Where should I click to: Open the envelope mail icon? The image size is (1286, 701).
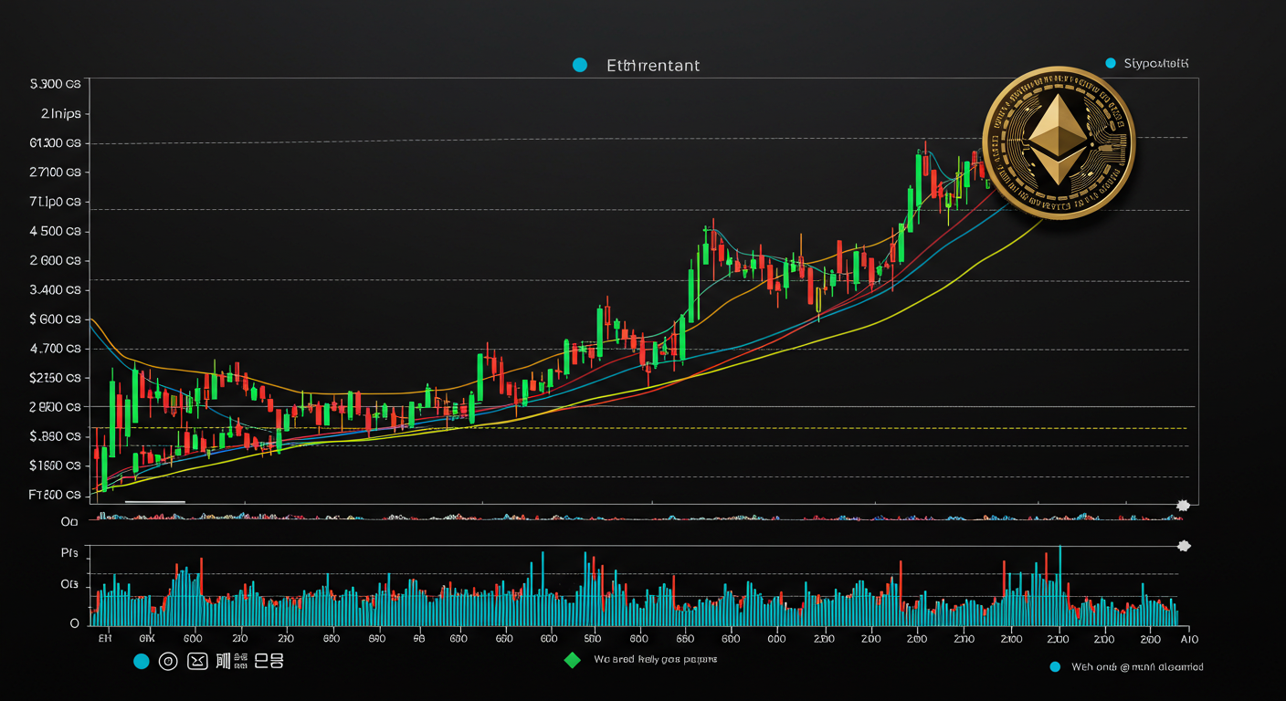point(196,661)
